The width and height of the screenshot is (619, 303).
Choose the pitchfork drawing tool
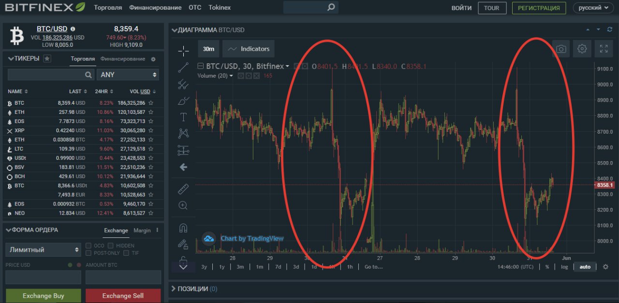(x=183, y=85)
